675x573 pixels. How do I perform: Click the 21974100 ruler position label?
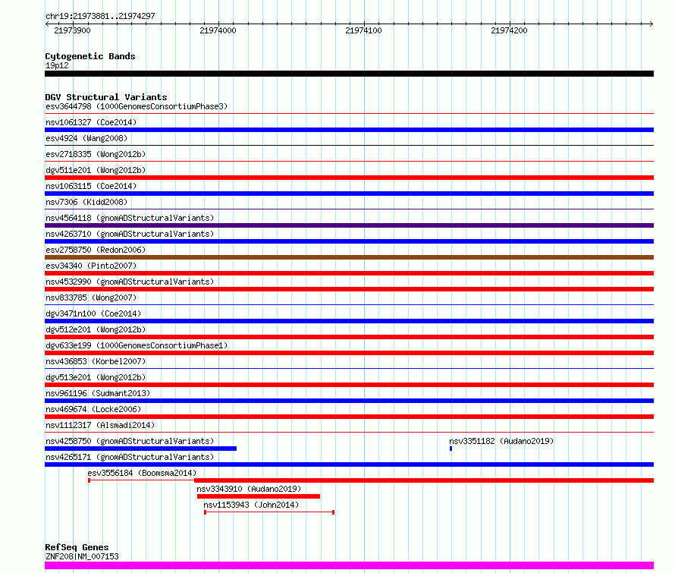point(363,30)
